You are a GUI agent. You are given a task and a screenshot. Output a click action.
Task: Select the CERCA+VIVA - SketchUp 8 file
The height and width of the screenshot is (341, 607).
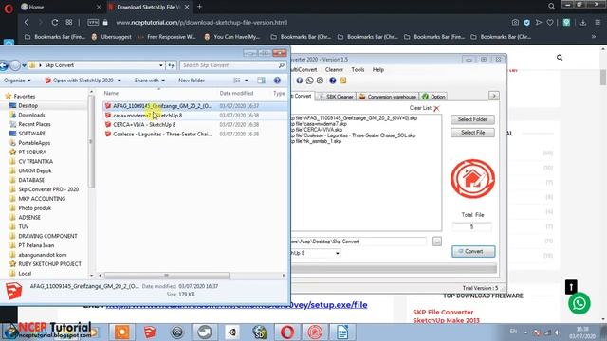pos(144,124)
